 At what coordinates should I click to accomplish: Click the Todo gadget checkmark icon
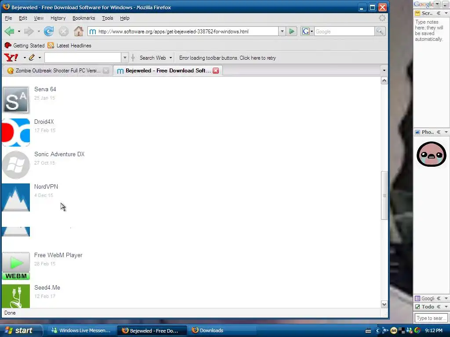[x=417, y=307]
